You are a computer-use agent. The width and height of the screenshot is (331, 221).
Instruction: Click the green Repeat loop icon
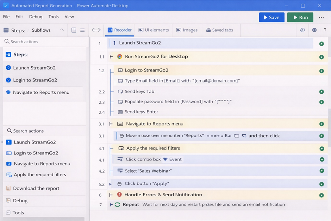coord(118,204)
